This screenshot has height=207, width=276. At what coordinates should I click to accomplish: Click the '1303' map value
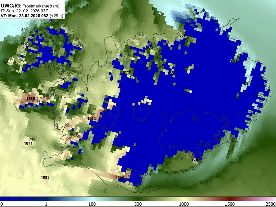click(x=120, y=178)
